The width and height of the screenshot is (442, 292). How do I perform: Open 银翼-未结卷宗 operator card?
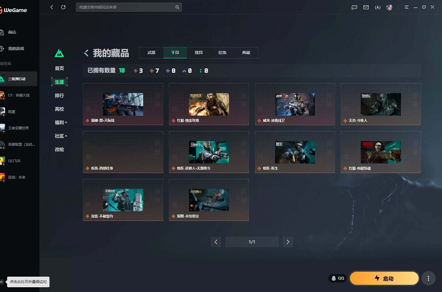coord(209,200)
